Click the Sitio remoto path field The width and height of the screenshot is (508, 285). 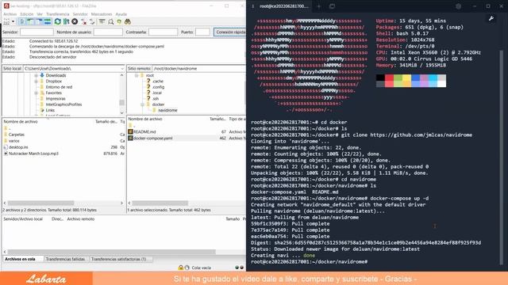198,69
